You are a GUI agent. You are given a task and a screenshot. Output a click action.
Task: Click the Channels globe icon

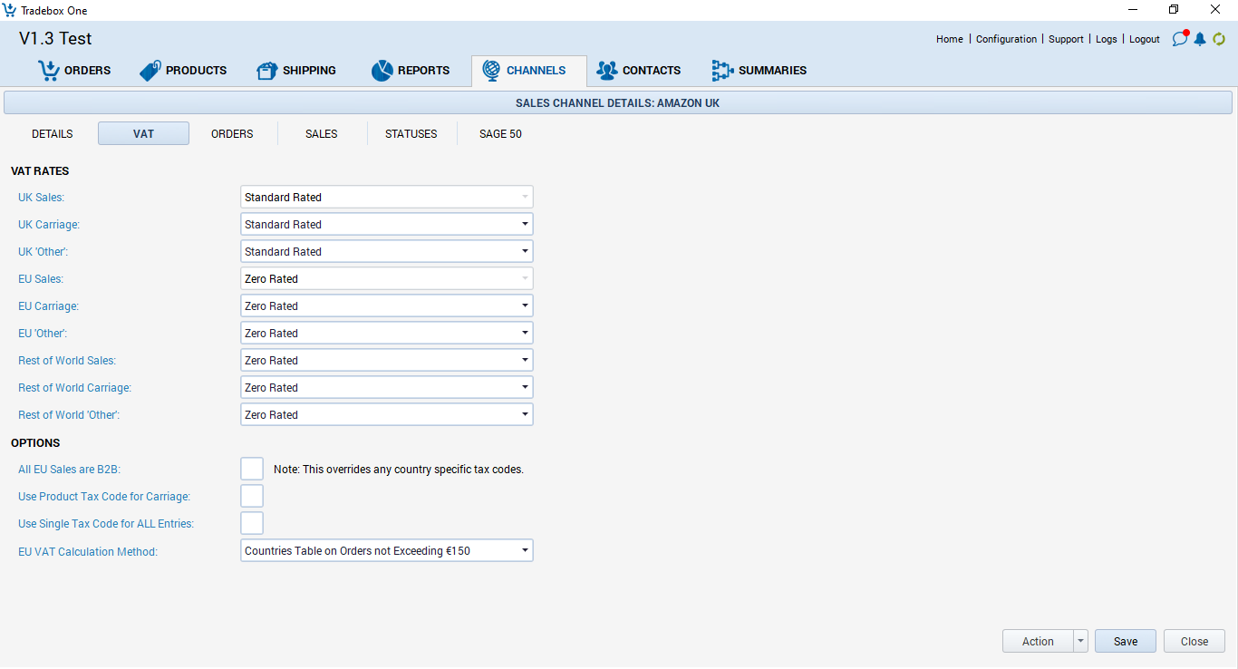click(x=490, y=71)
